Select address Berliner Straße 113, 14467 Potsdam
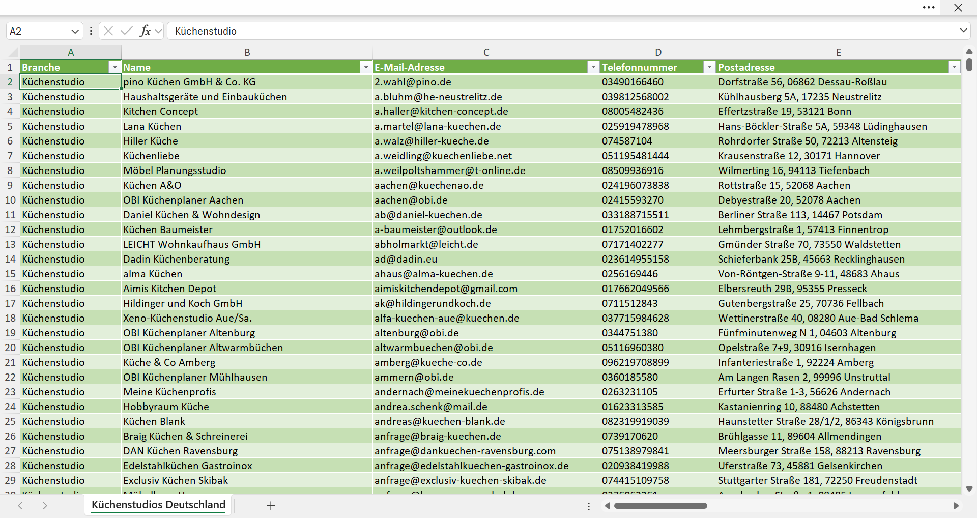Viewport: 977px width, 518px height. [839, 215]
